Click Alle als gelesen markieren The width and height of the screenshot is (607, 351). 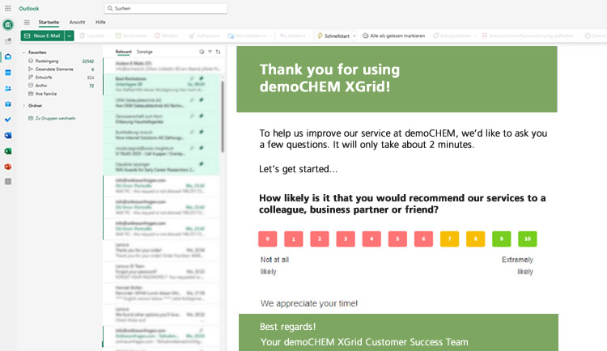pyautogui.click(x=393, y=36)
